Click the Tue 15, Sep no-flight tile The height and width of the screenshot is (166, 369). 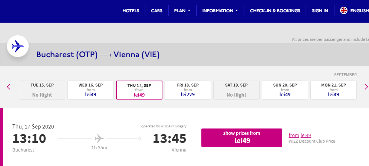(42, 90)
